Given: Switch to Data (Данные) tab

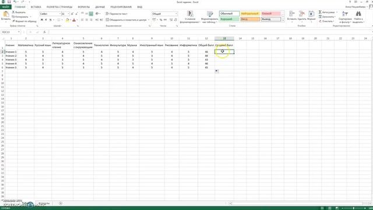Looking at the screenshot, I should 100,7.
